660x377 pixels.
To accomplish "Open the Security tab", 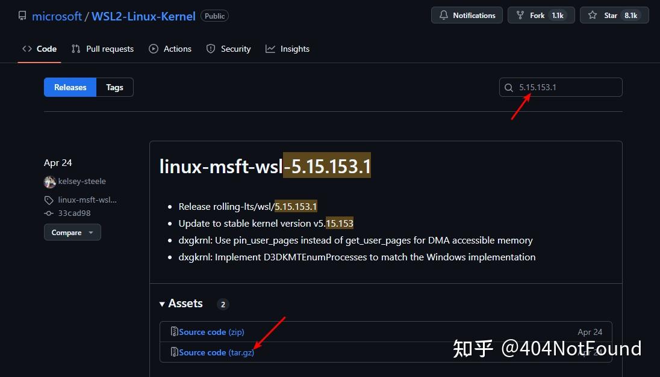I will (x=229, y=49).
